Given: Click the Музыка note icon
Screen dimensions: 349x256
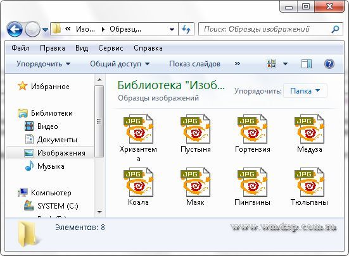Looking at the screenshot, I should click(x=29, y=166).
